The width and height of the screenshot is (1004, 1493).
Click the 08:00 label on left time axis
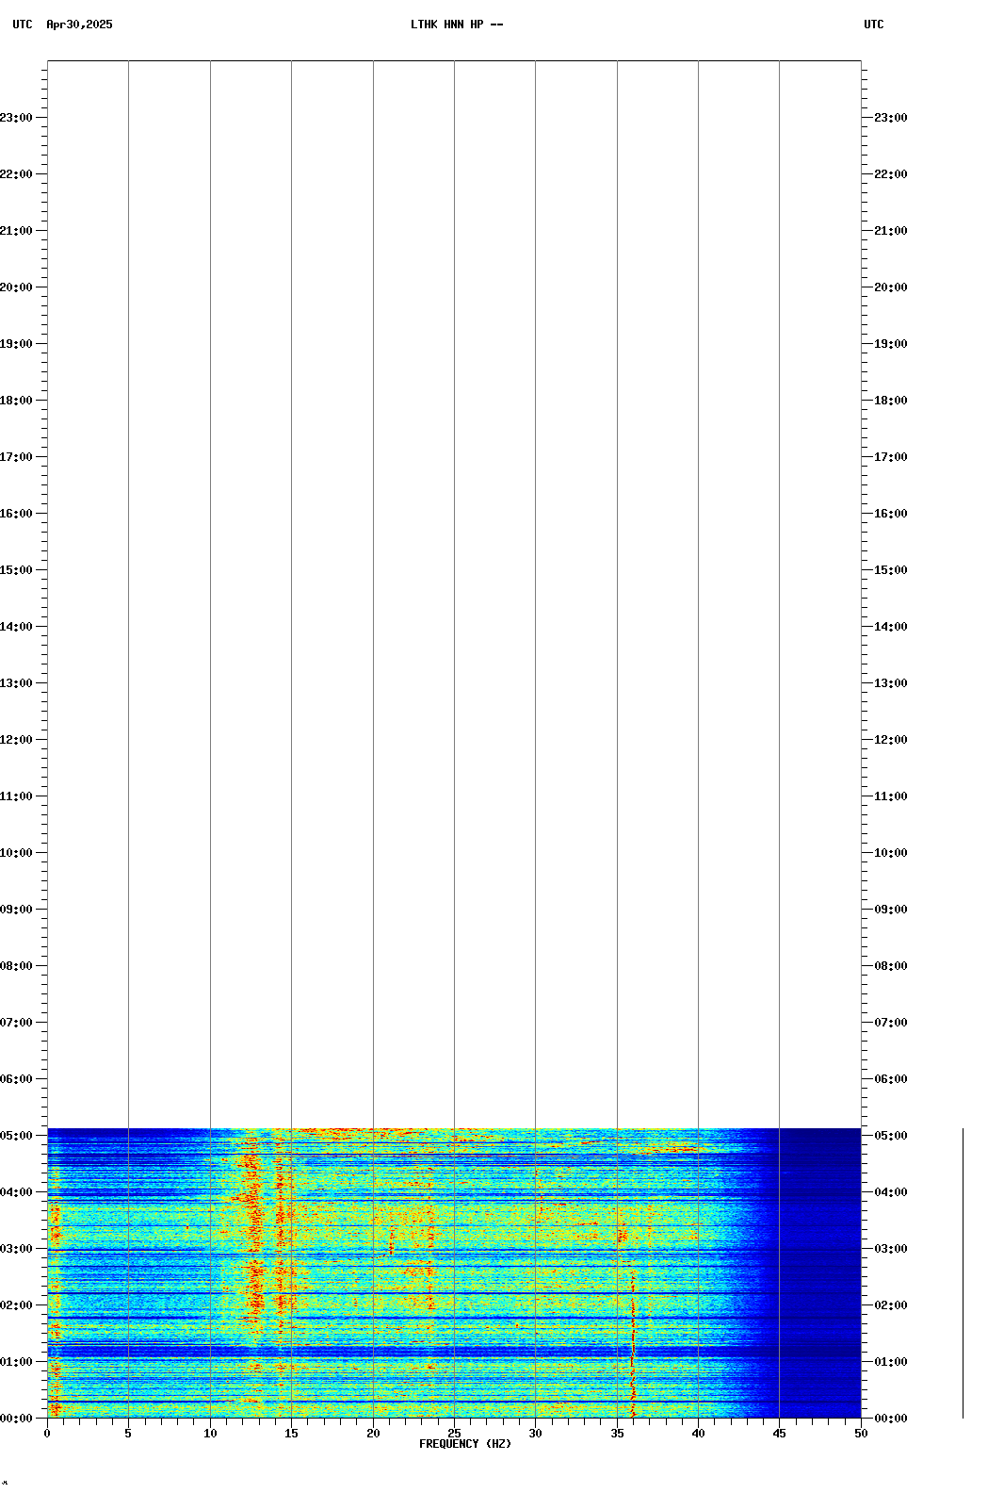(16, 966)
